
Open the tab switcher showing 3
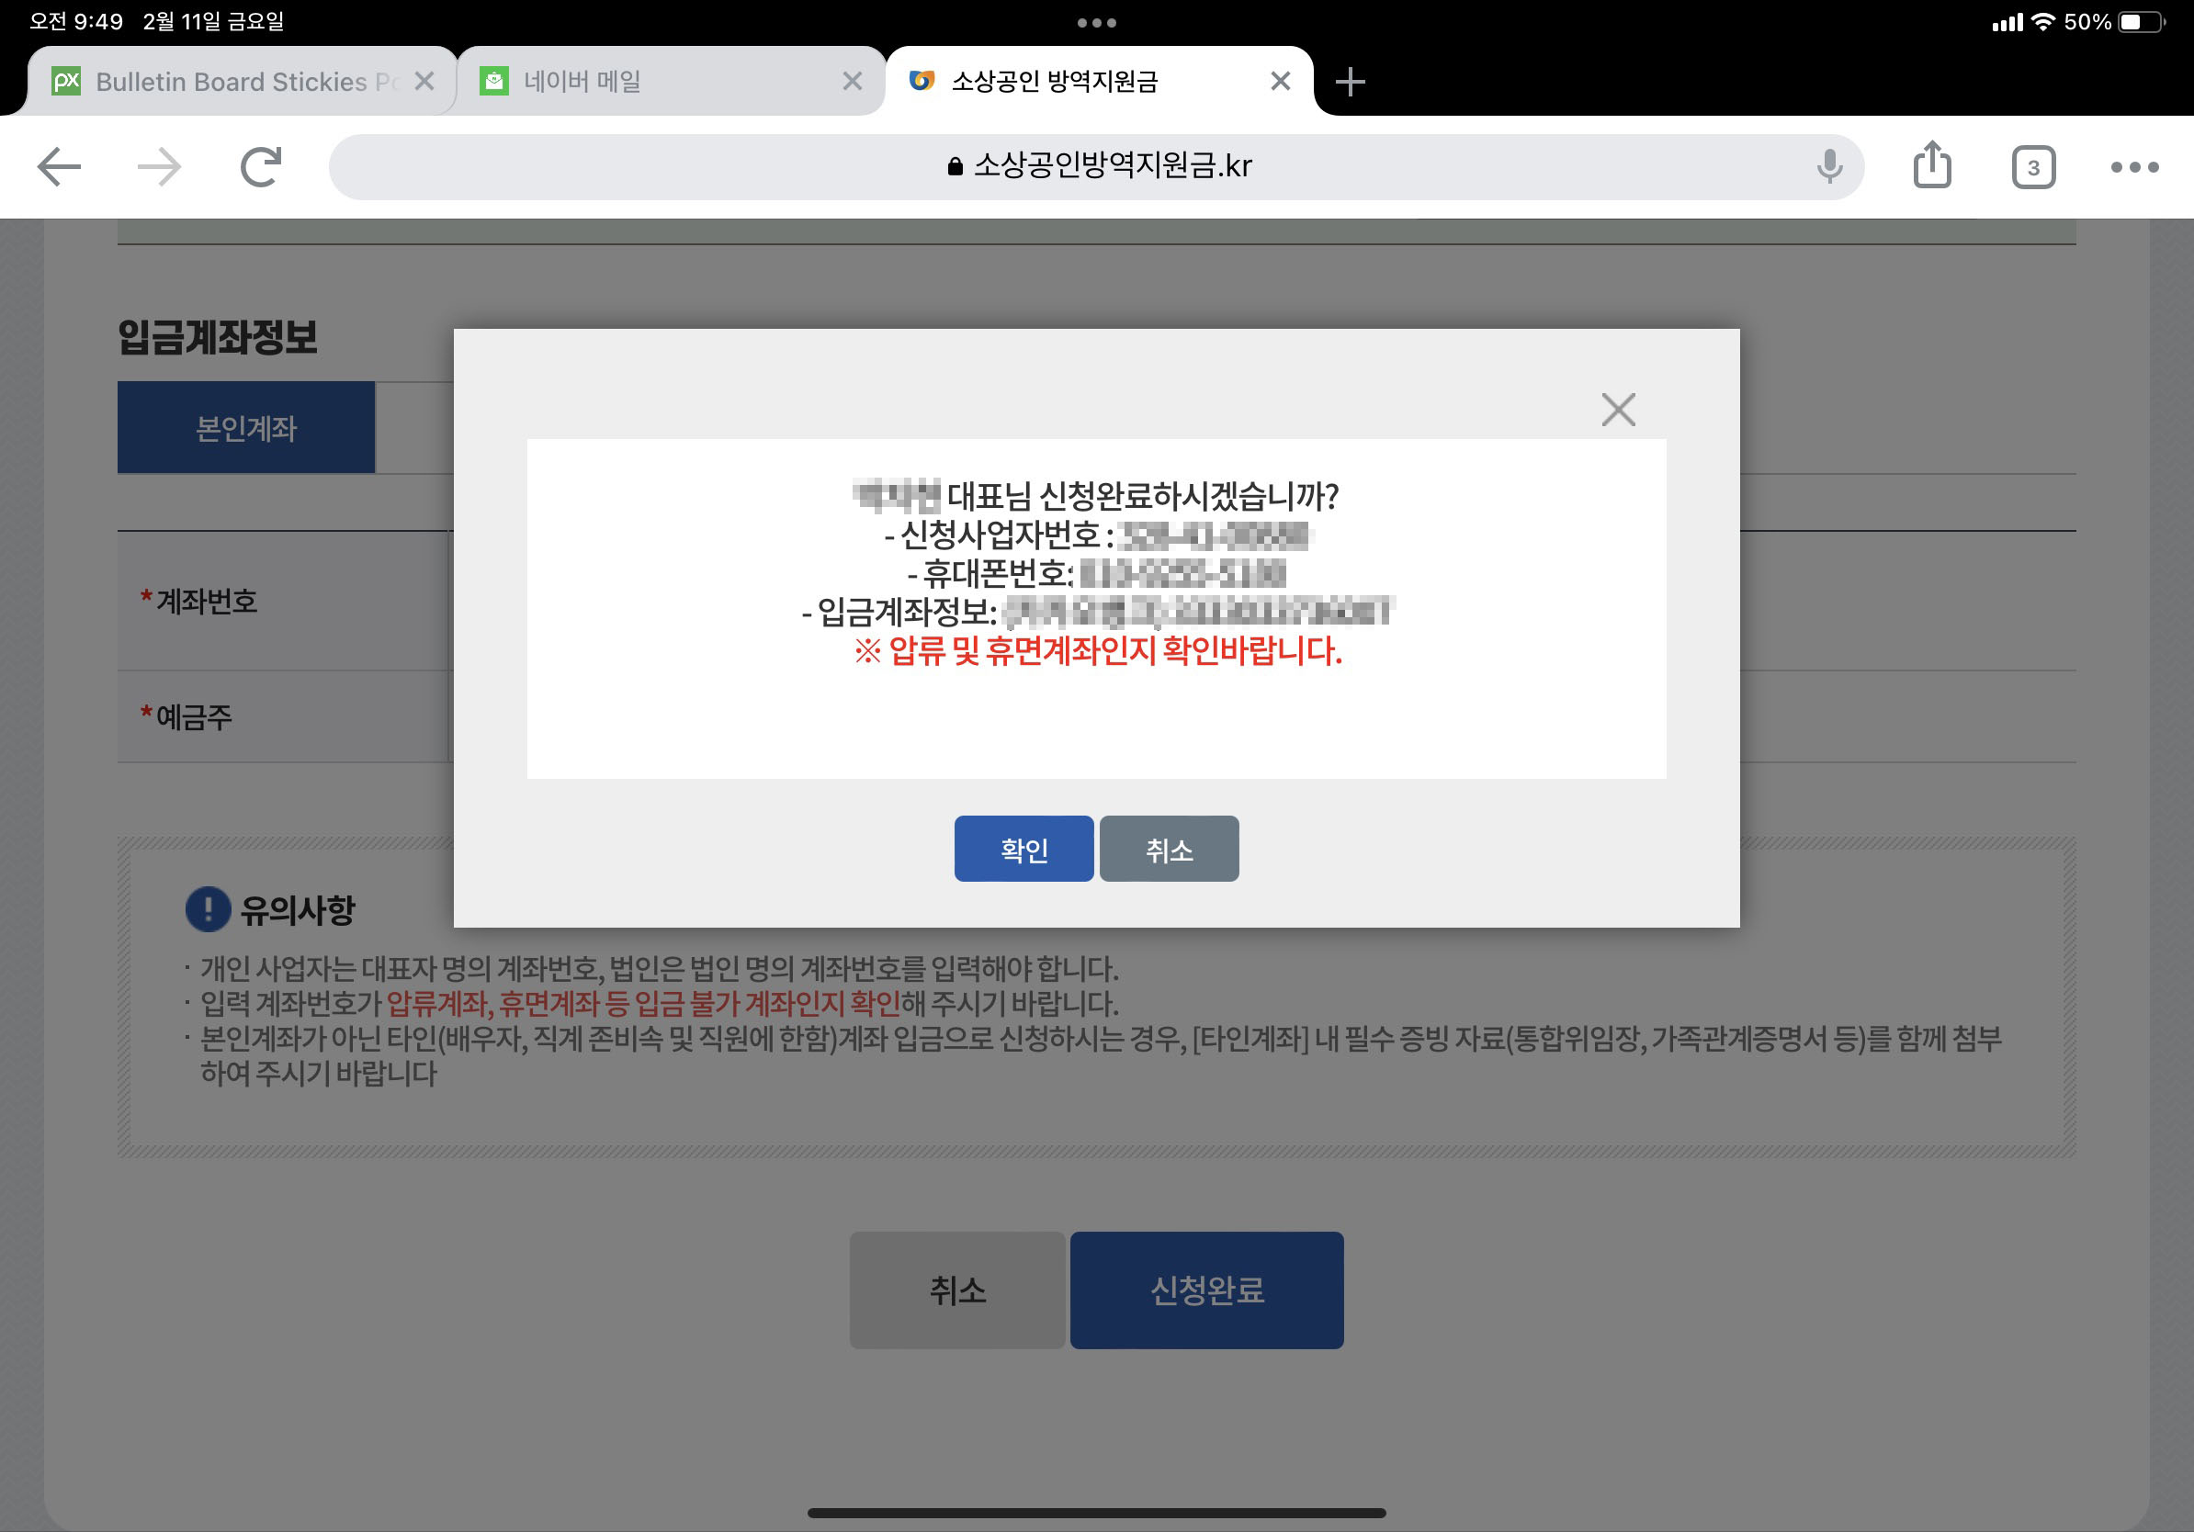(2032, 167)
